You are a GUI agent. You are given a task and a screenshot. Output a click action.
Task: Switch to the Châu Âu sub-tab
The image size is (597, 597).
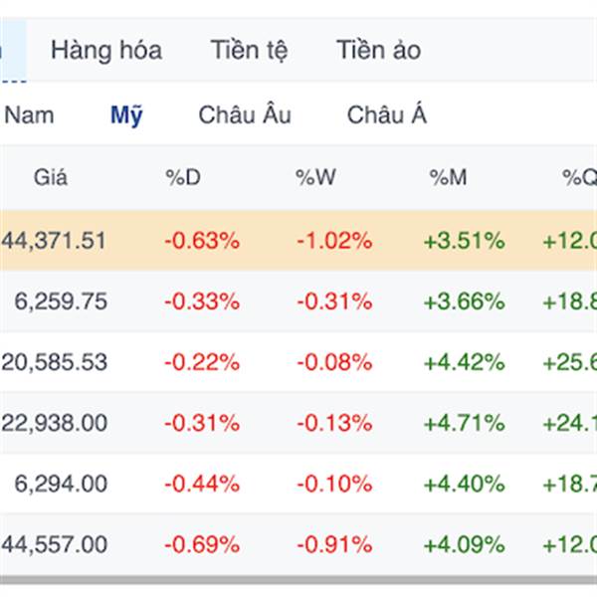[245, 115]
